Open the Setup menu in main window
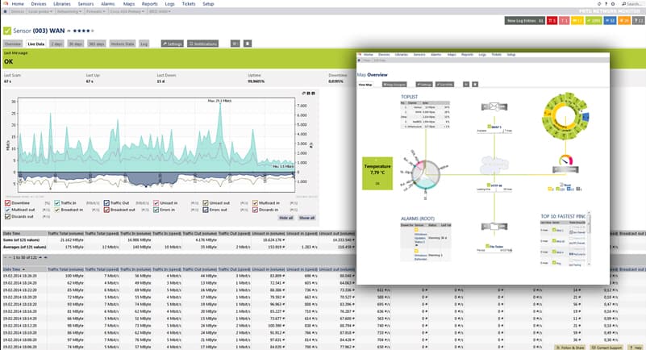Viewport: 646px width, 350px height. click(208, 4)
